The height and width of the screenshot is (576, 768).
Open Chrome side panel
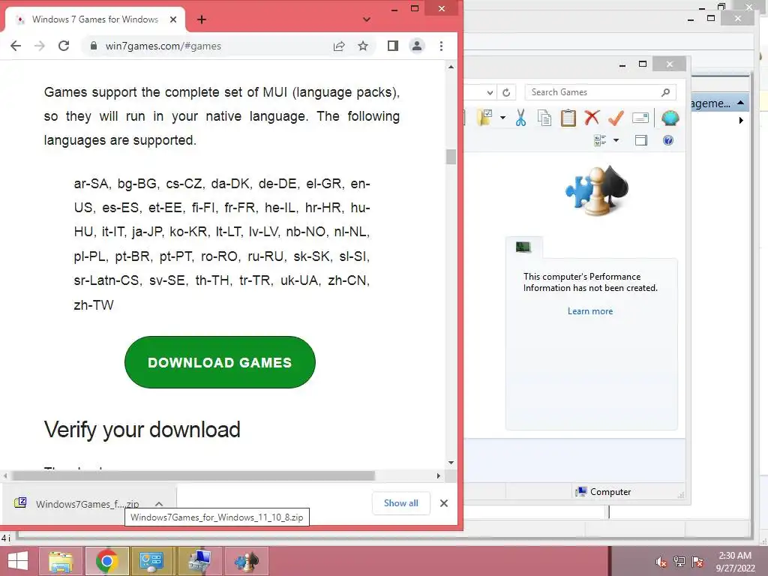pos(393,46)
